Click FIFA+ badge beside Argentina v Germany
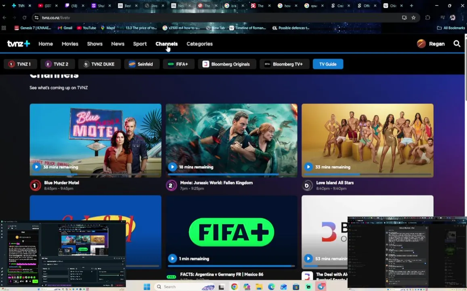 [x=171, y=277]
